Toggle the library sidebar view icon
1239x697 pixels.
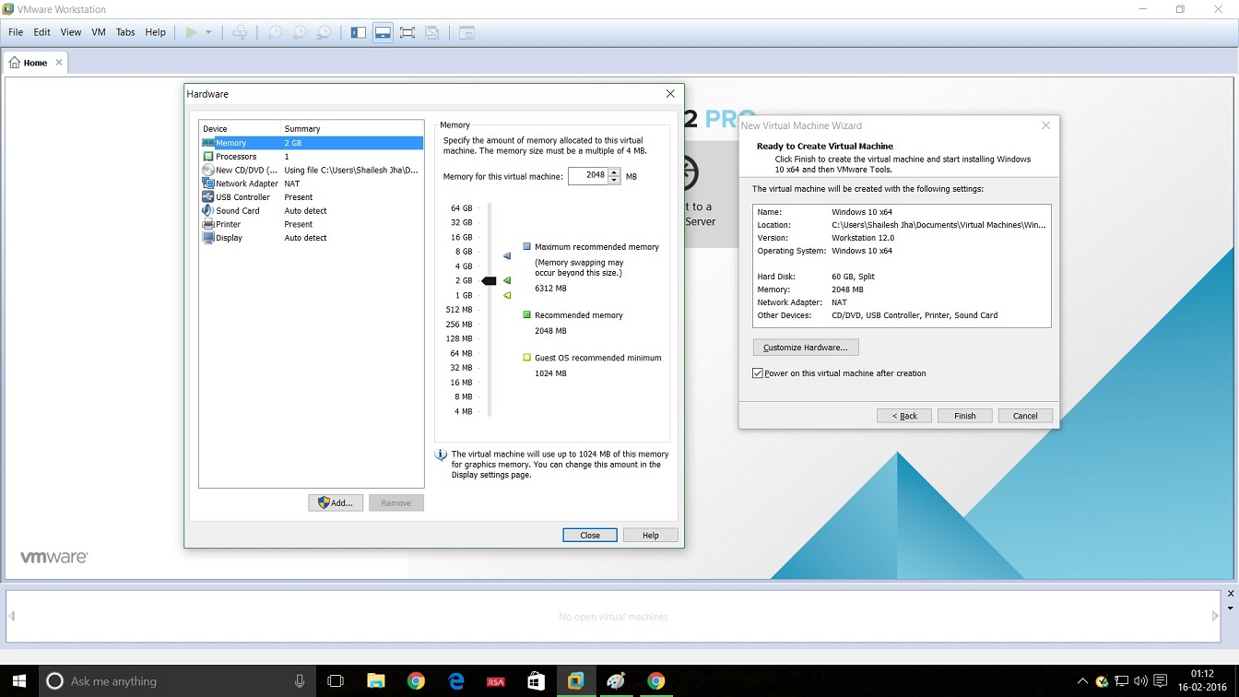359,32
